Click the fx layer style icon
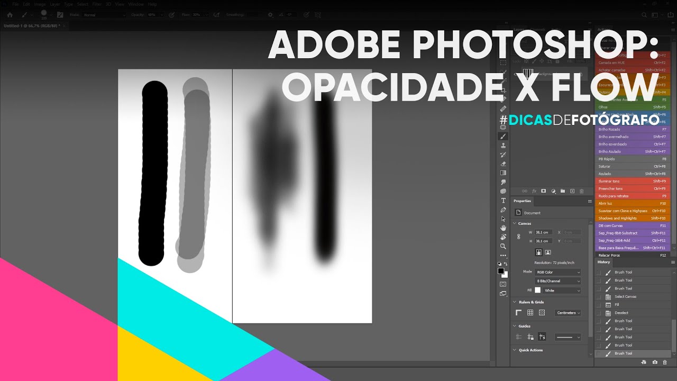This screenshot has width=677, height=381. click(x=534, y=191)
